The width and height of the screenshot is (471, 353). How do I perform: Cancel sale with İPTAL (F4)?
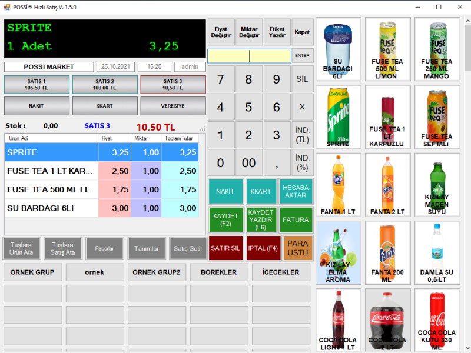click(263, 248)
